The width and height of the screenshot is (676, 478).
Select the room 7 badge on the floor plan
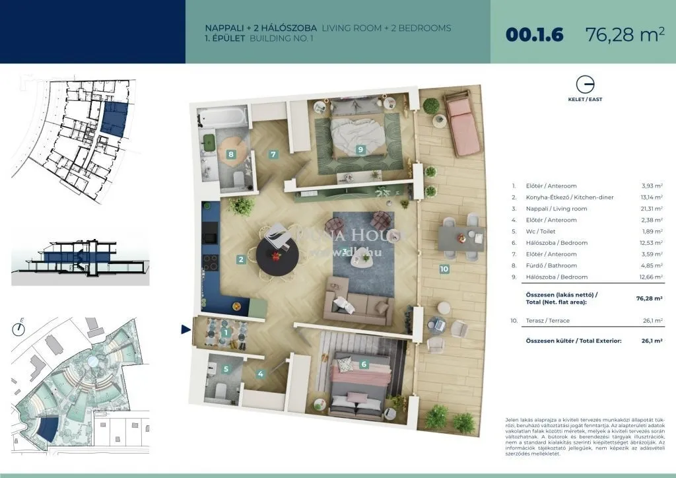[273, 154]
